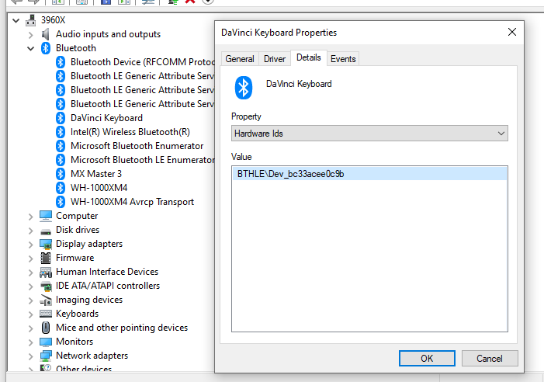Expand the Computer category
Screen dimensions: 544x382
click(x=30, y=217)
